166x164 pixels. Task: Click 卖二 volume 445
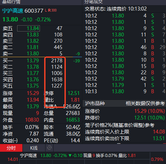pos(58,47)
